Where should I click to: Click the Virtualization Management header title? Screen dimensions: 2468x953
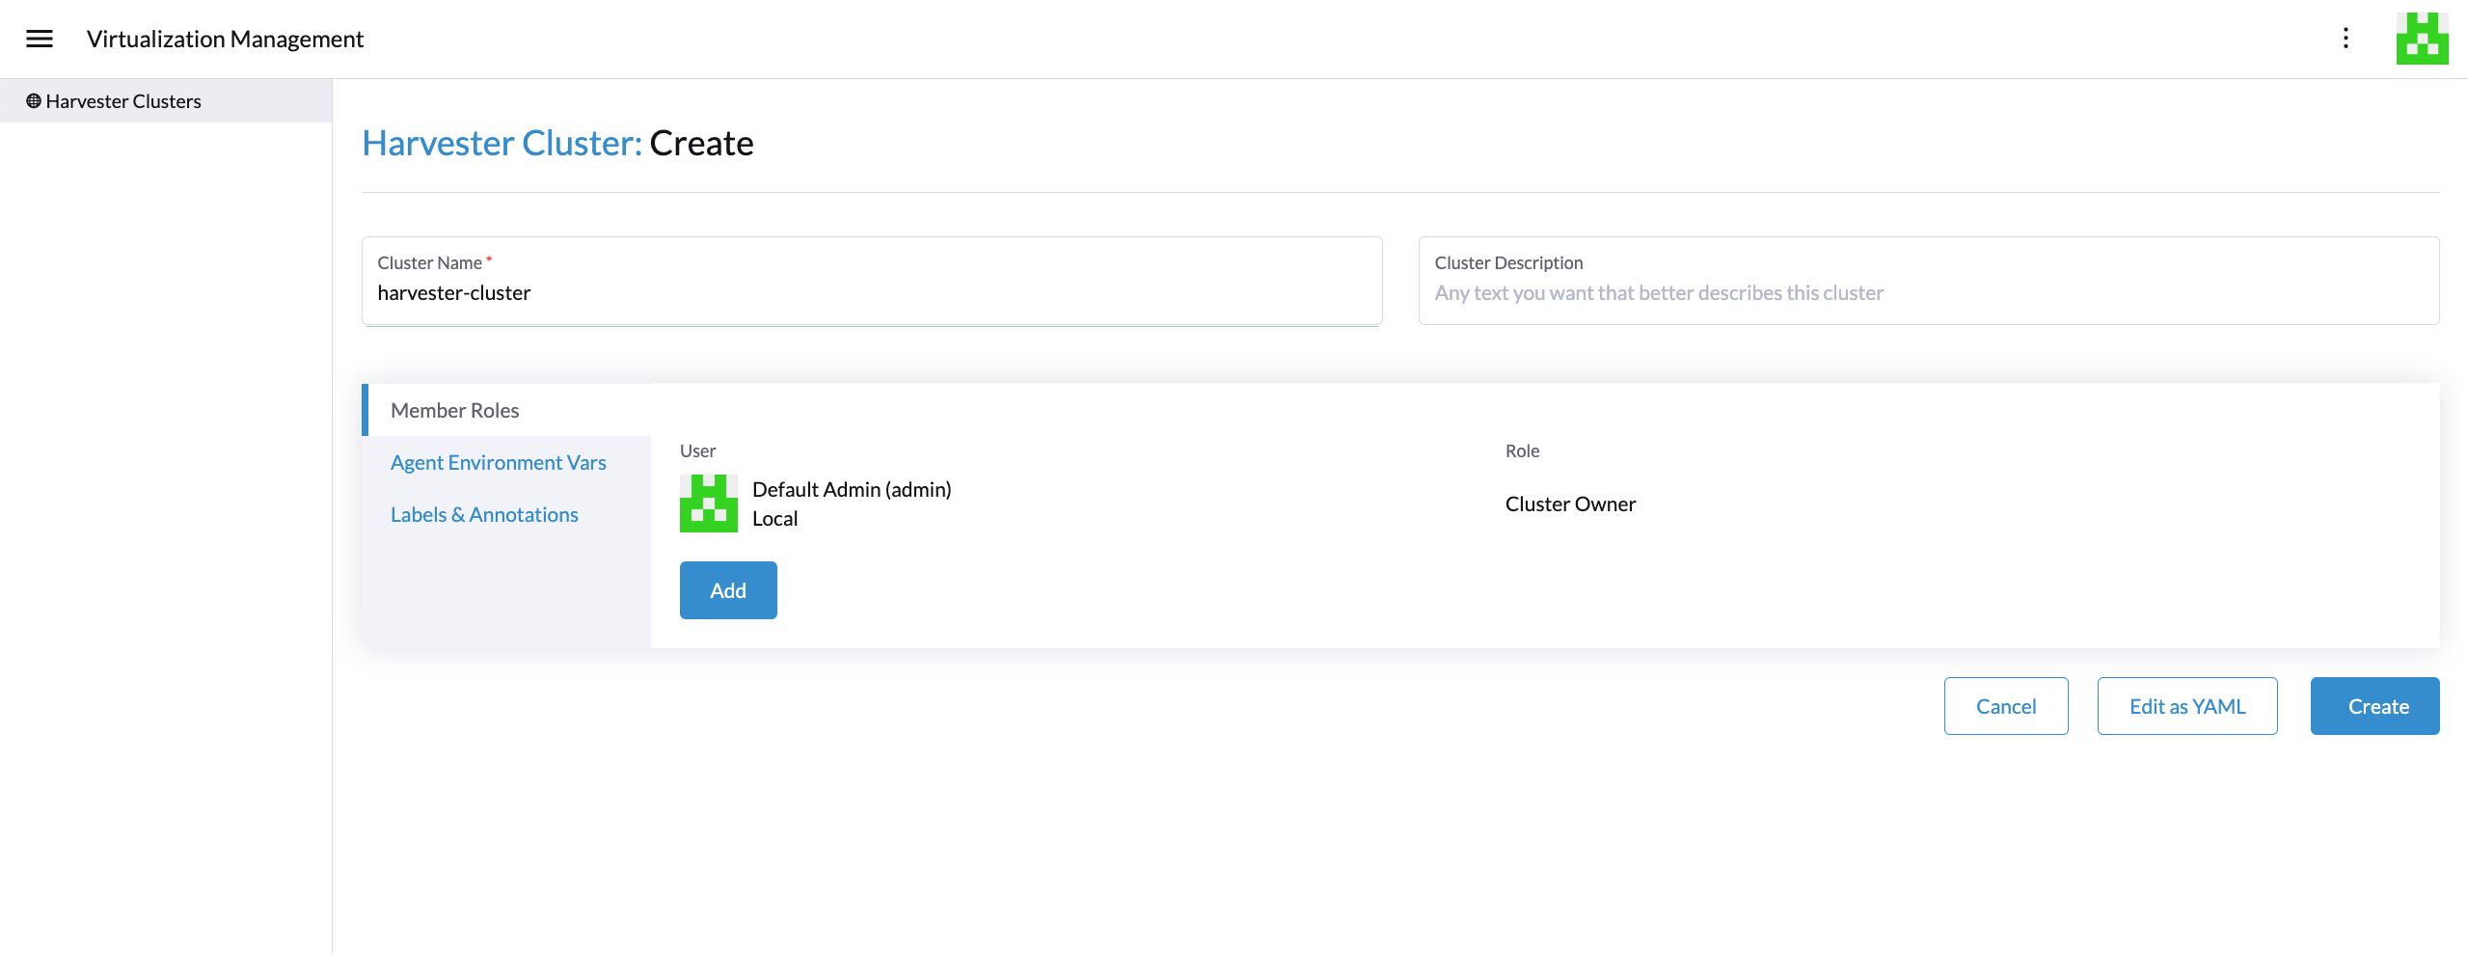[x=225, y=40]
